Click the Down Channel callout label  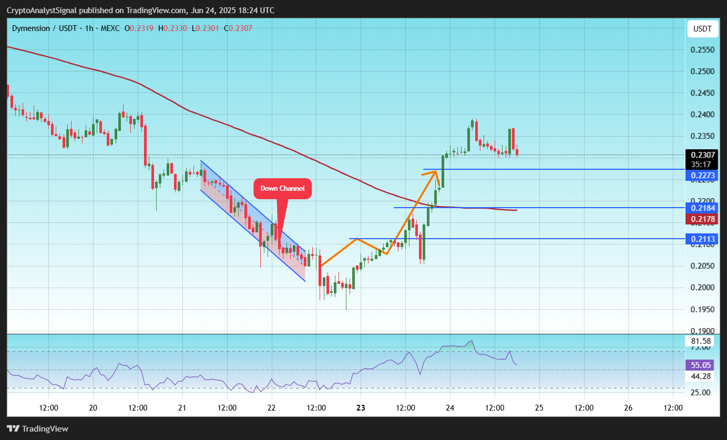pyautogui.click(x=283, y=189)
